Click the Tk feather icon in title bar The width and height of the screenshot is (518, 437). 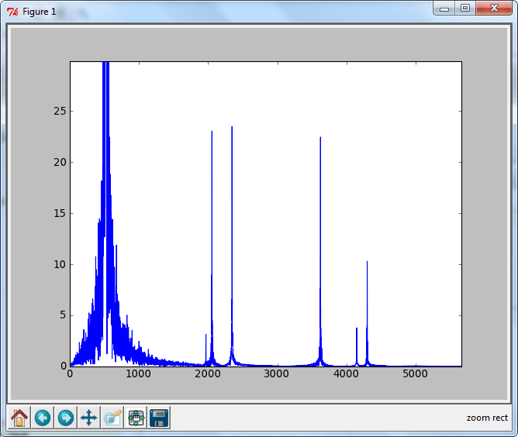pyautogui.click(x=12, y=11)
